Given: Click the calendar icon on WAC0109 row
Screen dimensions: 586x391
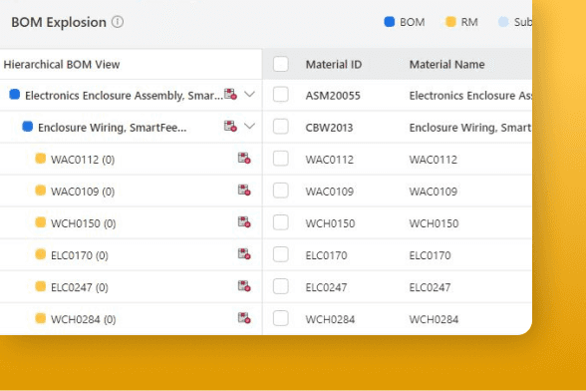Looking at the screenshot, I should (x=244, y=191).
